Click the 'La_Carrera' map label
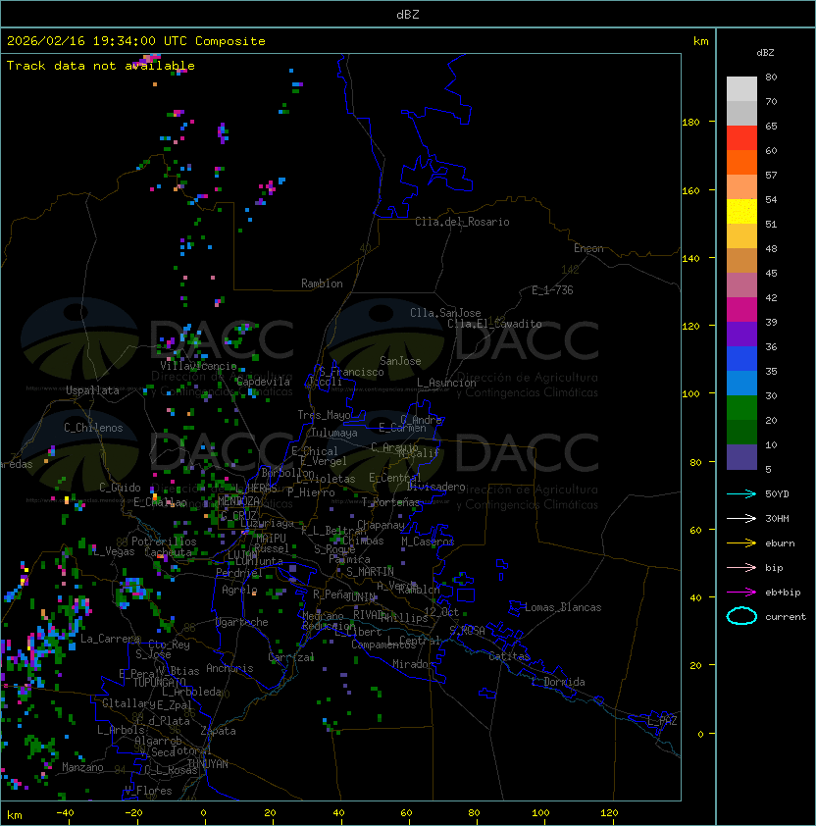The width and height of the screenshot is (816, 826). tap(110, 639)
